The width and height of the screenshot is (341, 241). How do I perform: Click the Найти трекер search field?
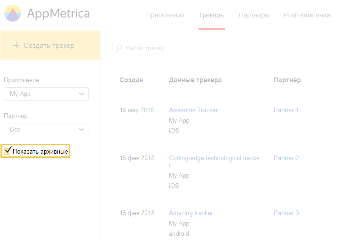click(x=216, y=48)
